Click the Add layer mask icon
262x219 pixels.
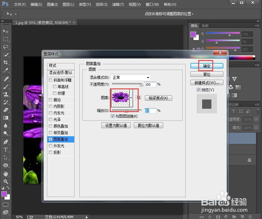(x=218, y=217)
